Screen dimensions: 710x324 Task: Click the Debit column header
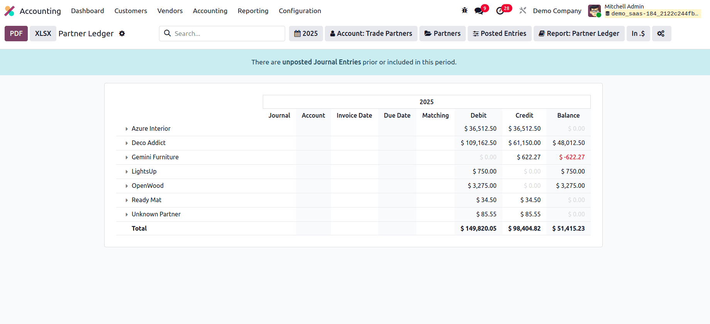point(478,115)
